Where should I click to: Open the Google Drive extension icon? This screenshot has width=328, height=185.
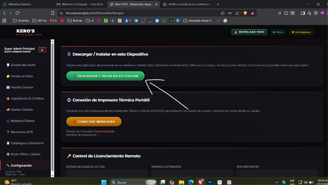[x=279, y=13]
